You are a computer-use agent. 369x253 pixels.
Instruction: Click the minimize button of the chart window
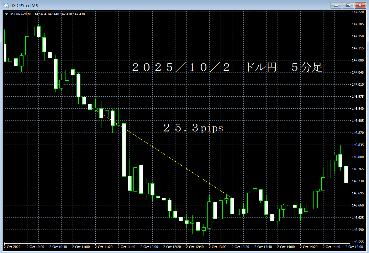point(336,5)
